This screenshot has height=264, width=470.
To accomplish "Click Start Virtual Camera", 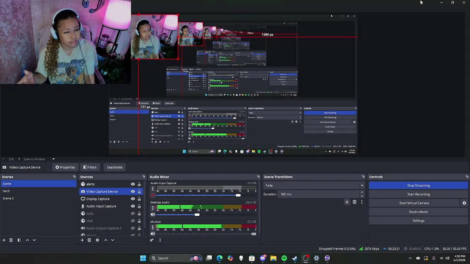I will (414, 203).
